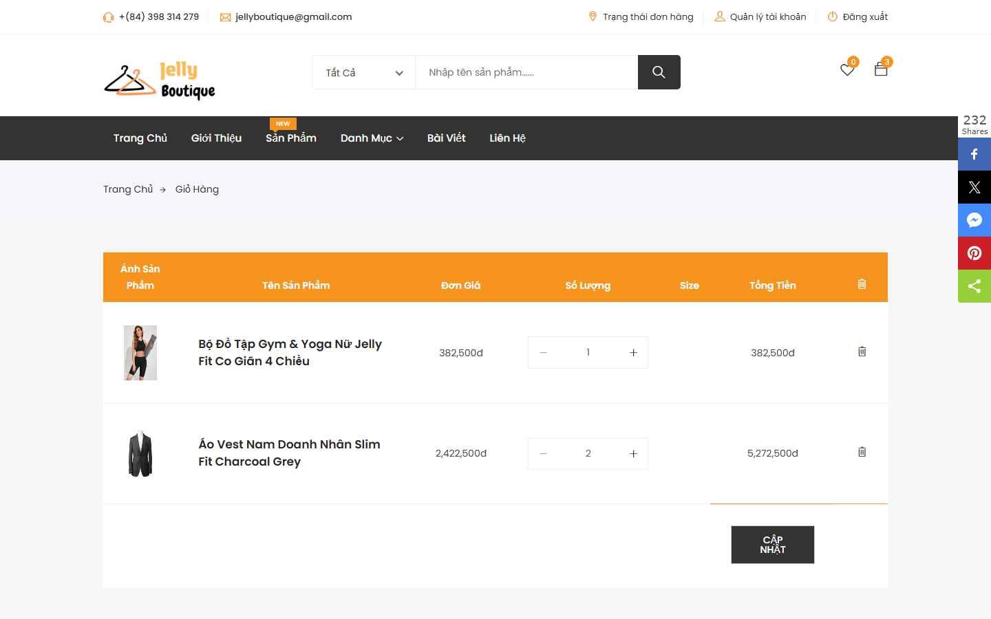This screenshot has width=991, height=619.
Task: Focus the product name search field
Action: pyautogui.click(x=526, y=72)
